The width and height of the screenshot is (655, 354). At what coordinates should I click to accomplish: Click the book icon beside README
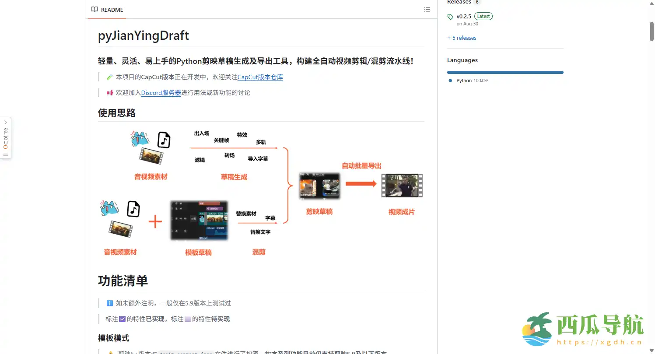coord(95,10)
